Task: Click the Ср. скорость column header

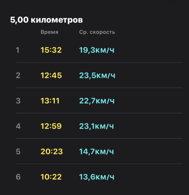Action: (97, 32)
